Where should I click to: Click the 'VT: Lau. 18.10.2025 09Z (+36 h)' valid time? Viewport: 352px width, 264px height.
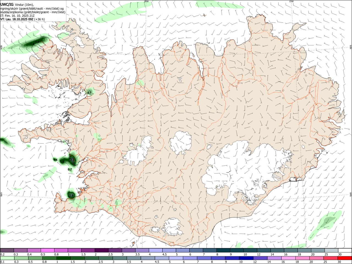point(23,19)
